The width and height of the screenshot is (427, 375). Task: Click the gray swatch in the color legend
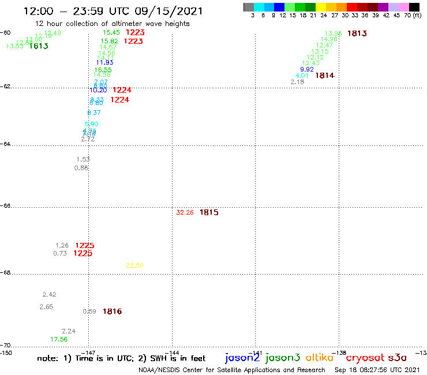[249, 7]
